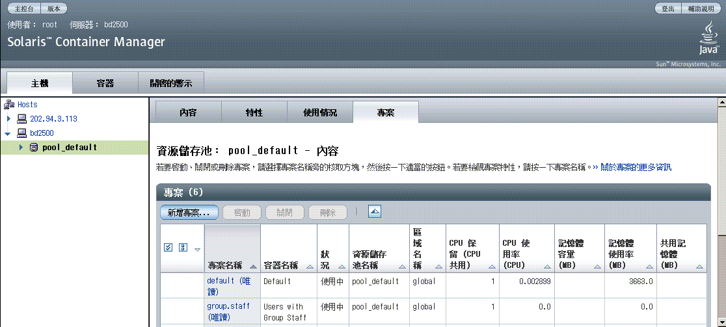
Task: Click the 刪除 button
Action: [x=328, y=213]
